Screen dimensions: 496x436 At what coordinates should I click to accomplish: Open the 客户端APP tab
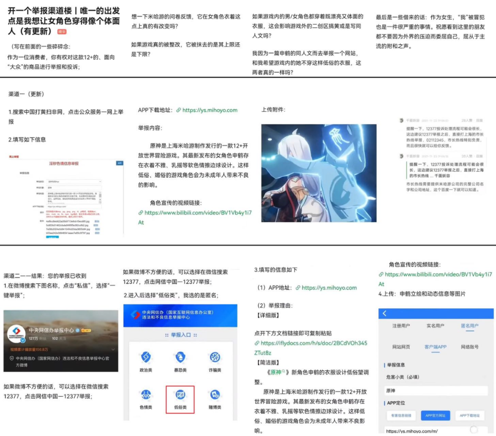click(435, 347)
